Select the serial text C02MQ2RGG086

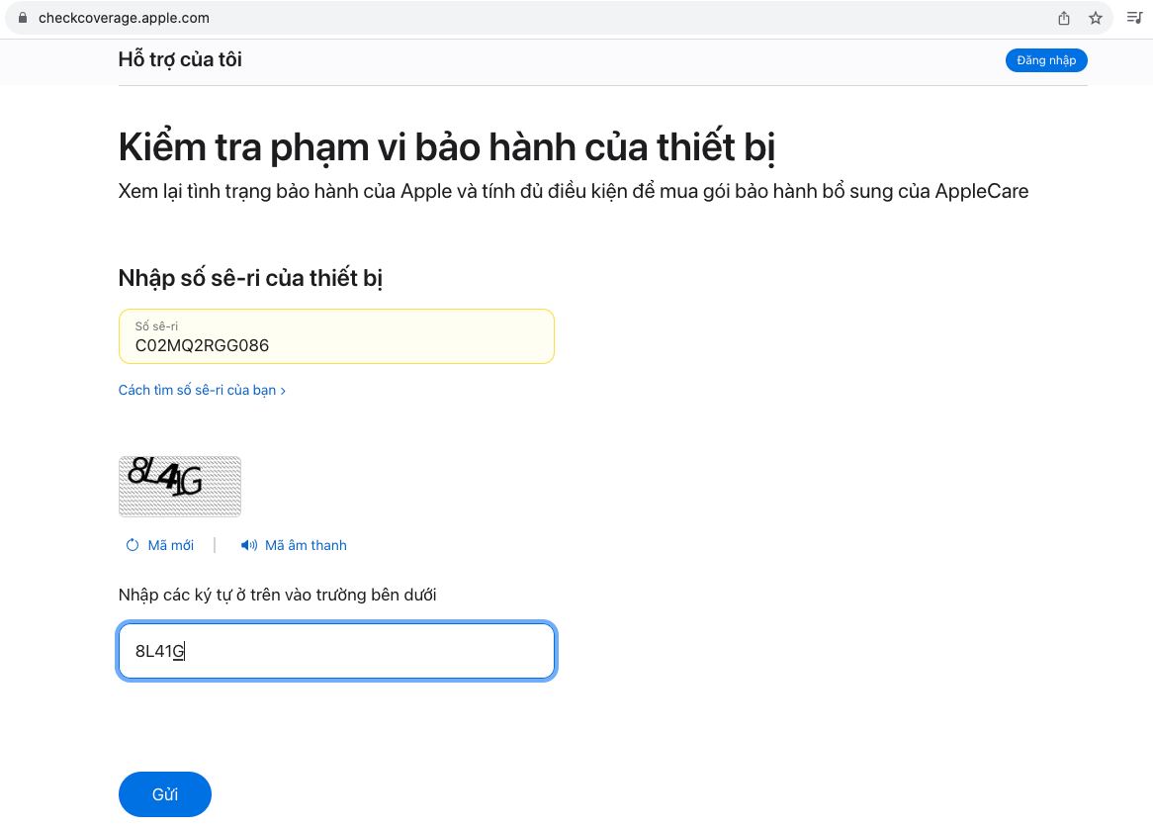tap(201, 345)
